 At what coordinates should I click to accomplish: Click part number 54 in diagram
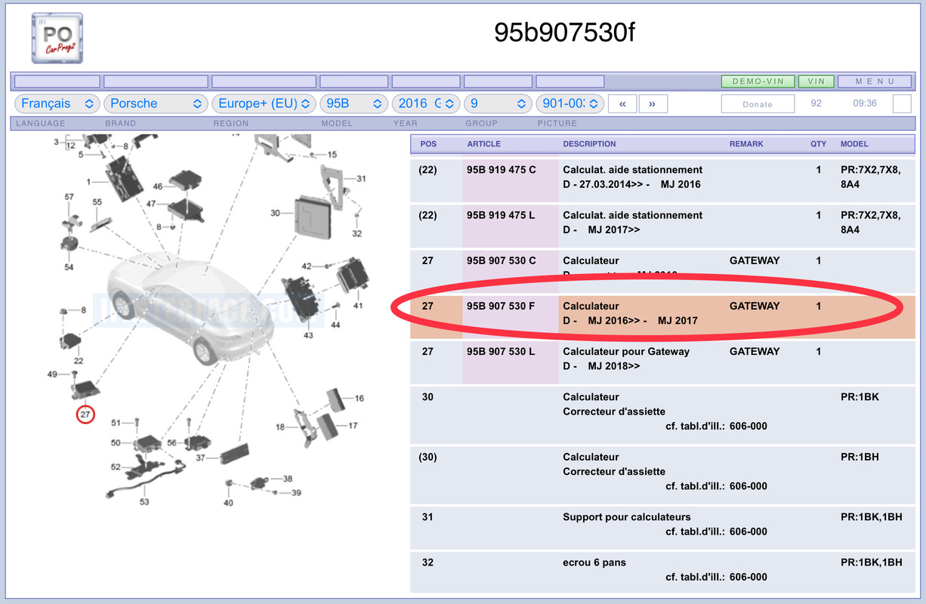[x=69, y=267]
